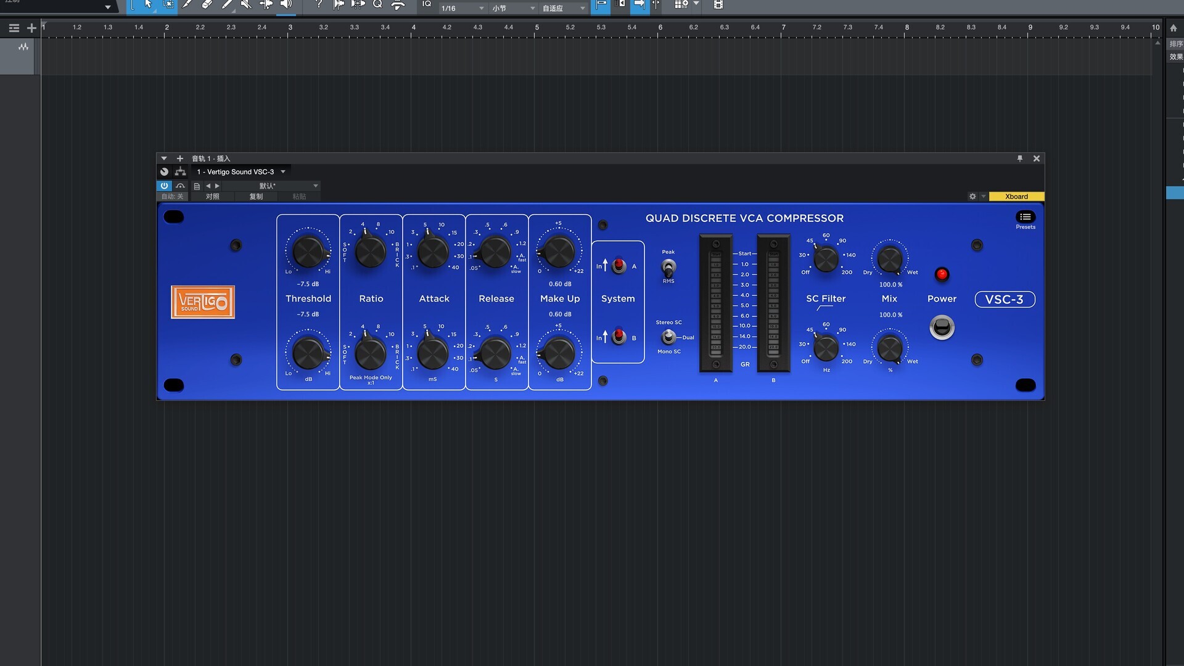Open the 小节 timebase dropdown

(514, 8)
